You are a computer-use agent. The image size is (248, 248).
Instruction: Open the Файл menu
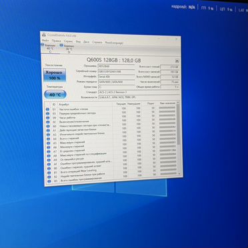click(x=45, y=41)
